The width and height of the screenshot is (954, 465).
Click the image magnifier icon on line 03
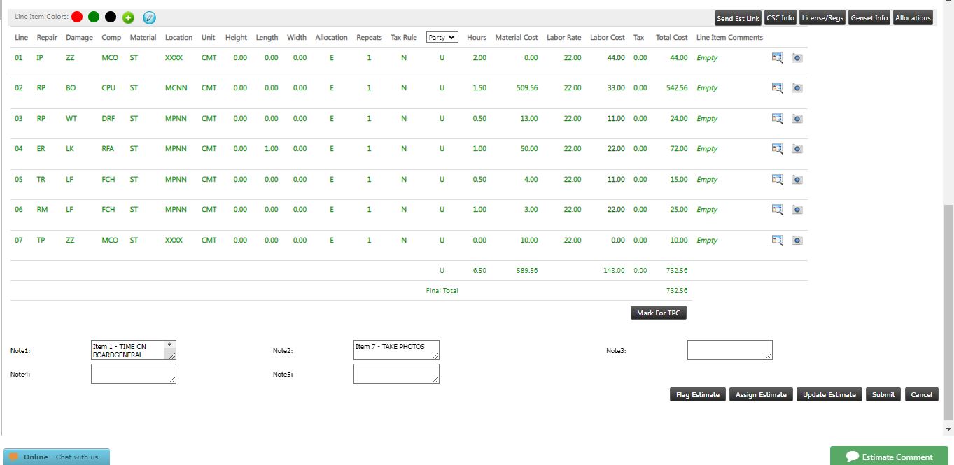[x=776, y=118]
